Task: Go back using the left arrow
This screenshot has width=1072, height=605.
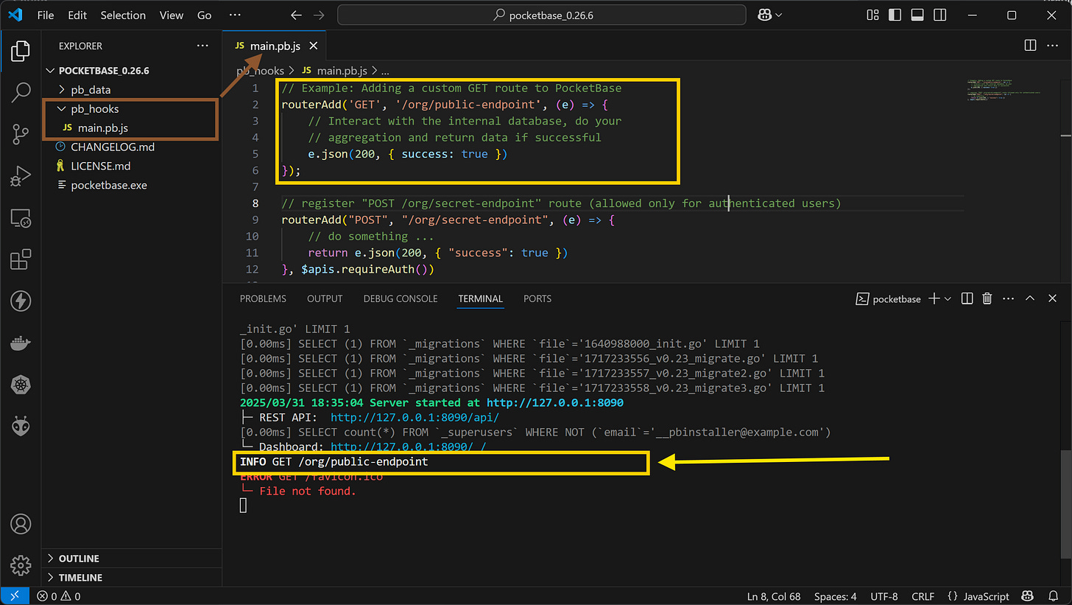Action: coord(296,15)
